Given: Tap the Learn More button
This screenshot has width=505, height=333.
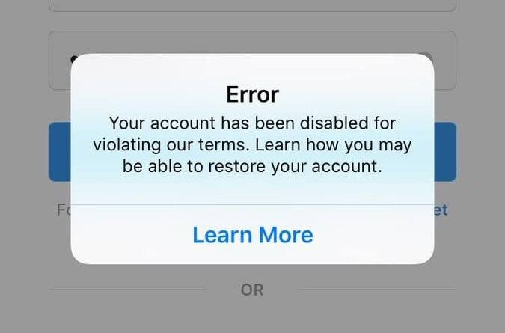Looking at the screenshot, I should coord(253,235).
